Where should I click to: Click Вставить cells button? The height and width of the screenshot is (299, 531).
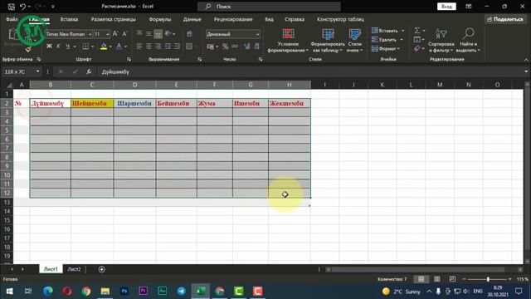387,31
